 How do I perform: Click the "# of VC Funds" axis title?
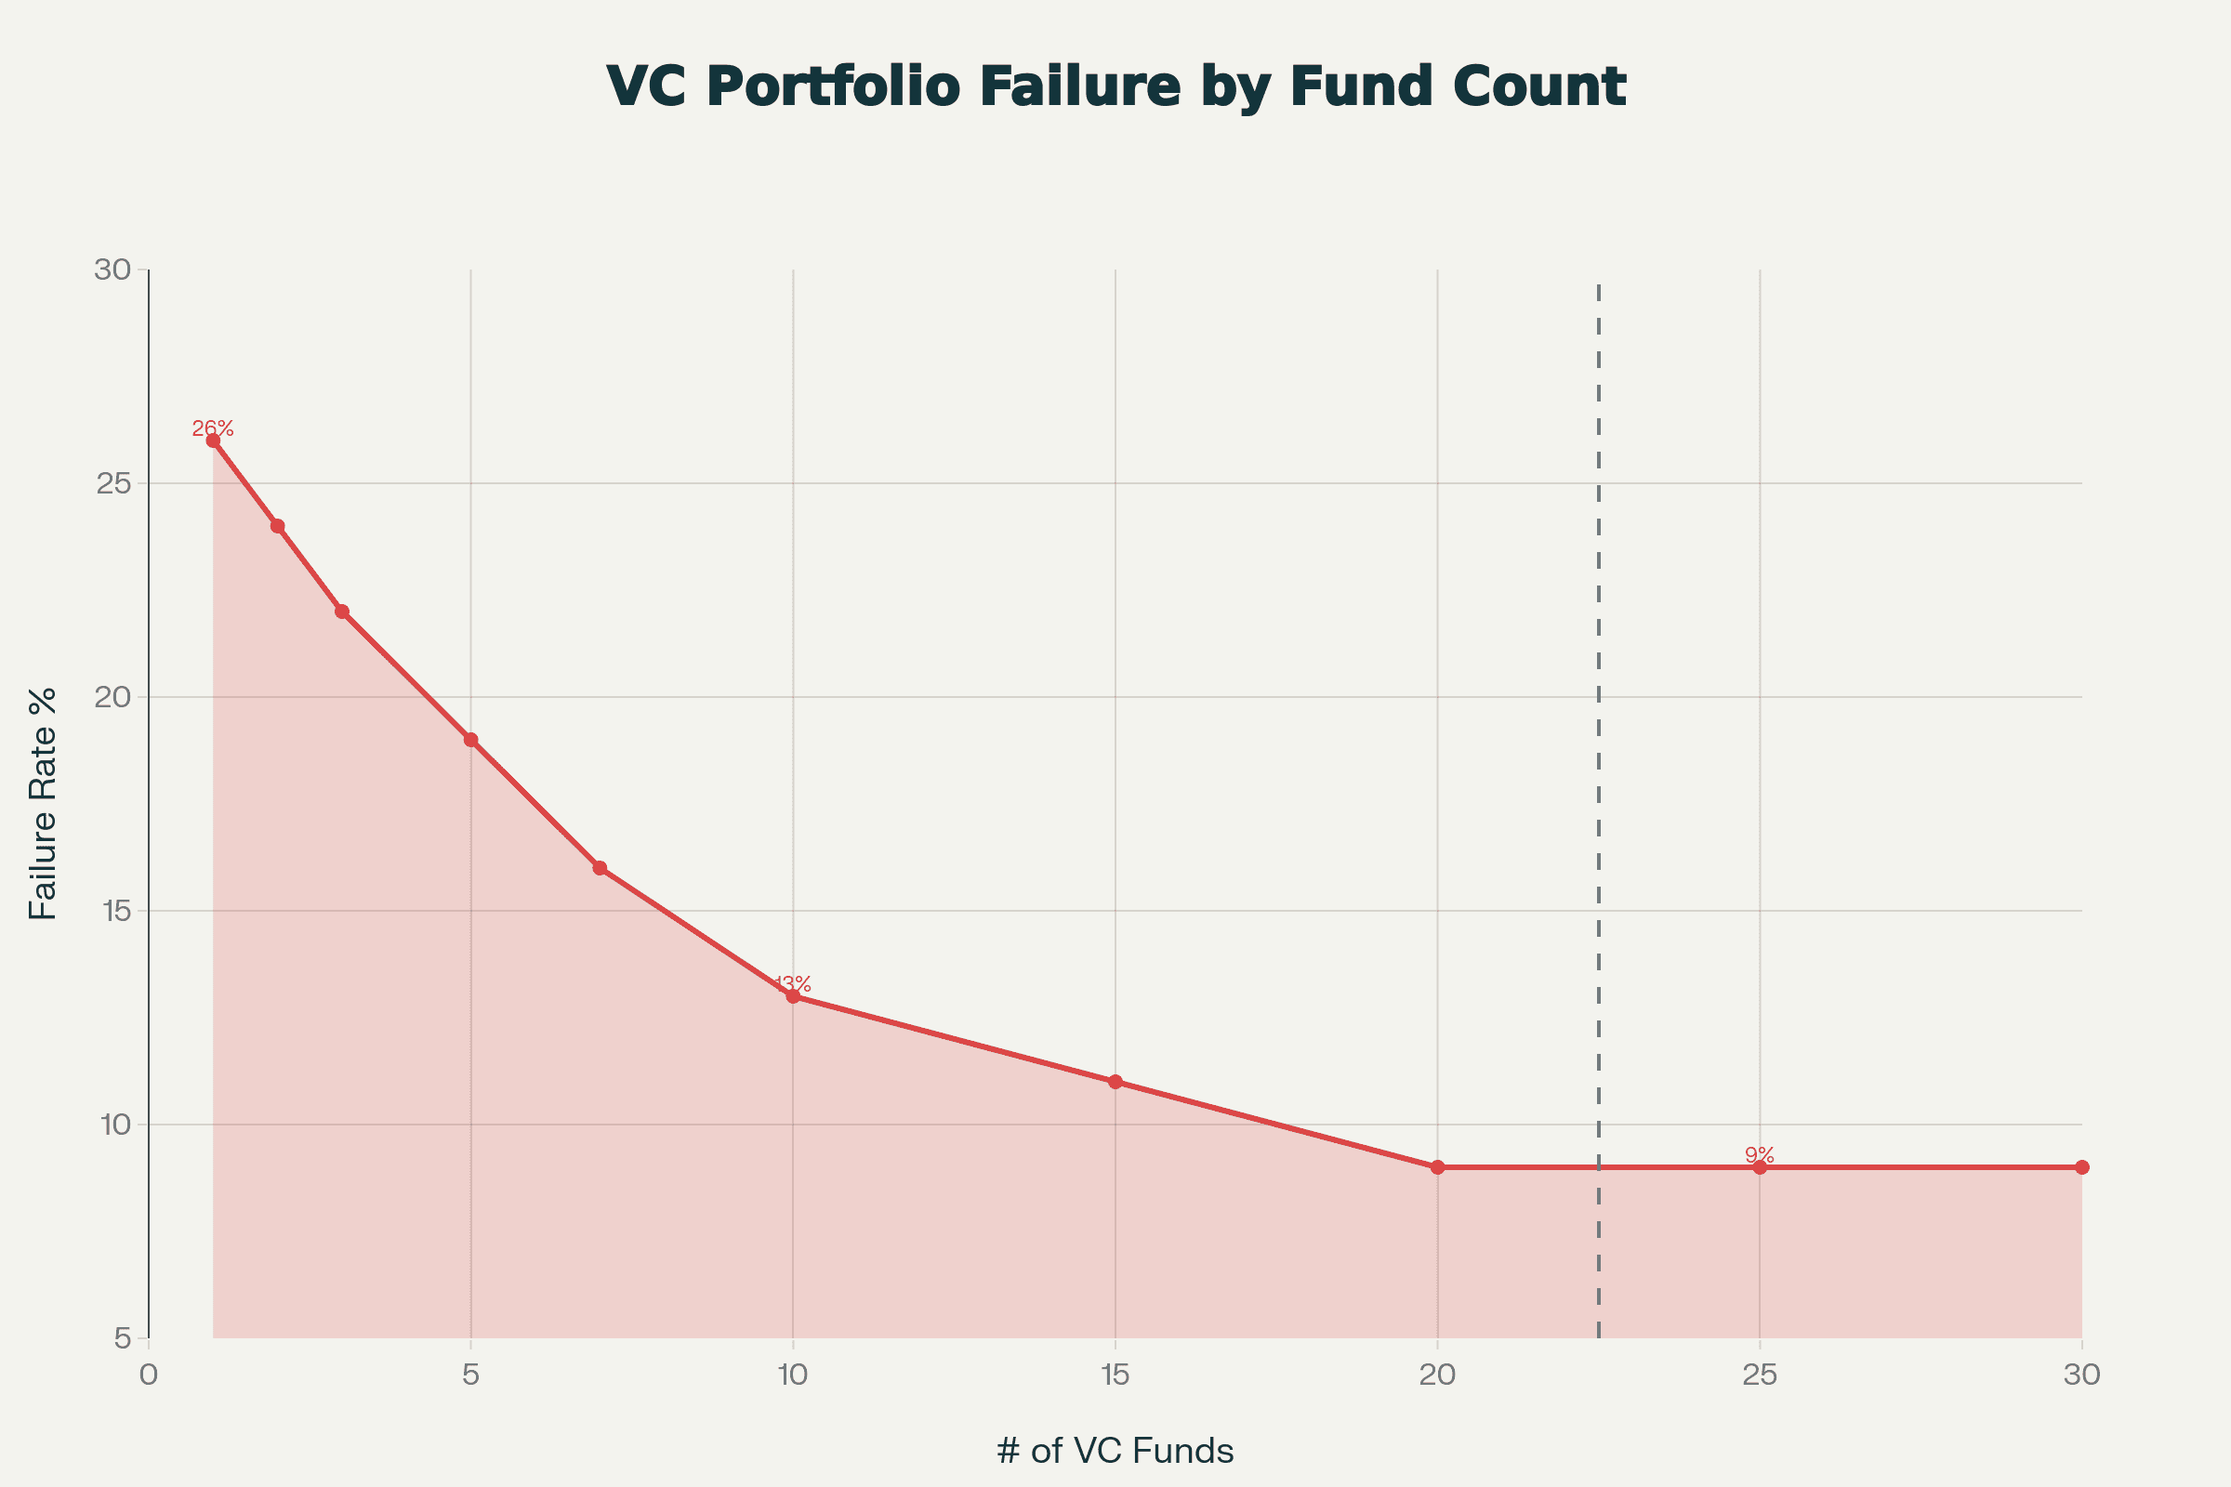(x=1115, y=1451)
